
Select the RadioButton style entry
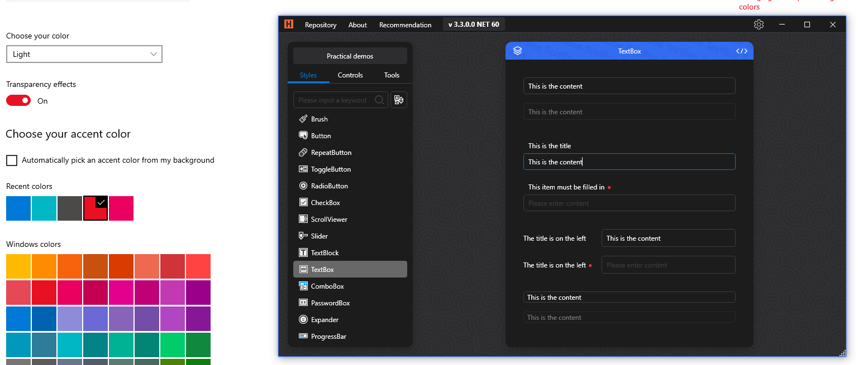(330, 186)
